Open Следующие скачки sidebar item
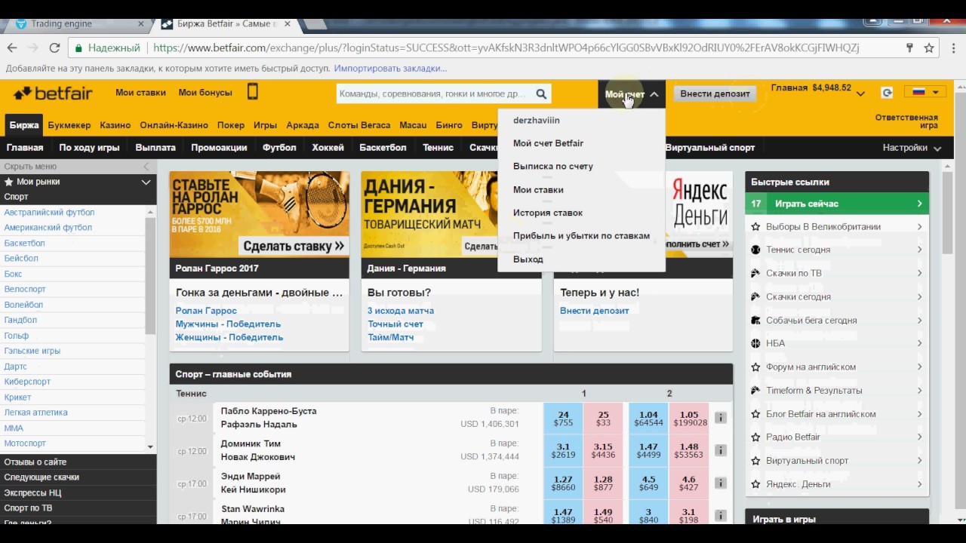 click(42, 477)
